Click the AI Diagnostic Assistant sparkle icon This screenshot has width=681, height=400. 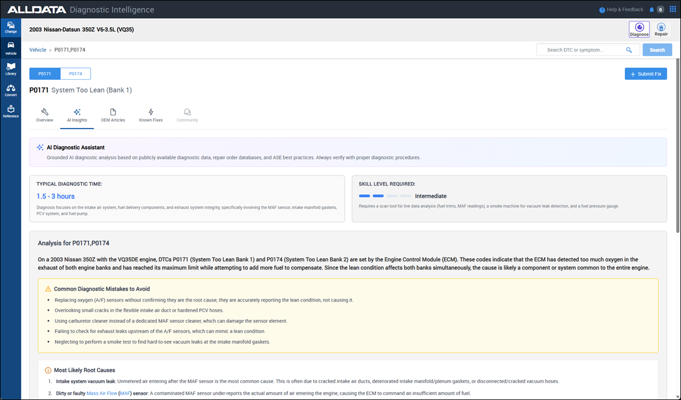(40, 147)
